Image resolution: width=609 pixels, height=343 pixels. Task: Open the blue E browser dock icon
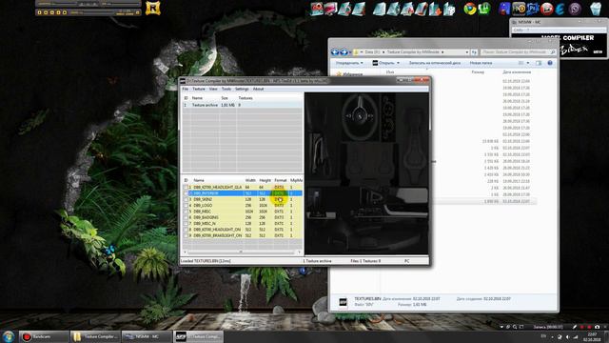tap(560, 9)
